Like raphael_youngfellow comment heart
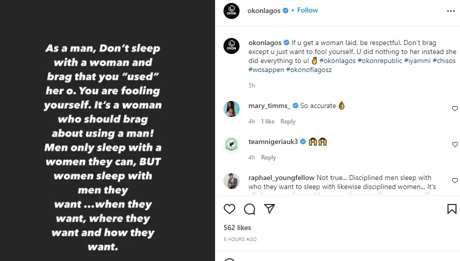Screen dimensions: 460x261 coord(454,180)
